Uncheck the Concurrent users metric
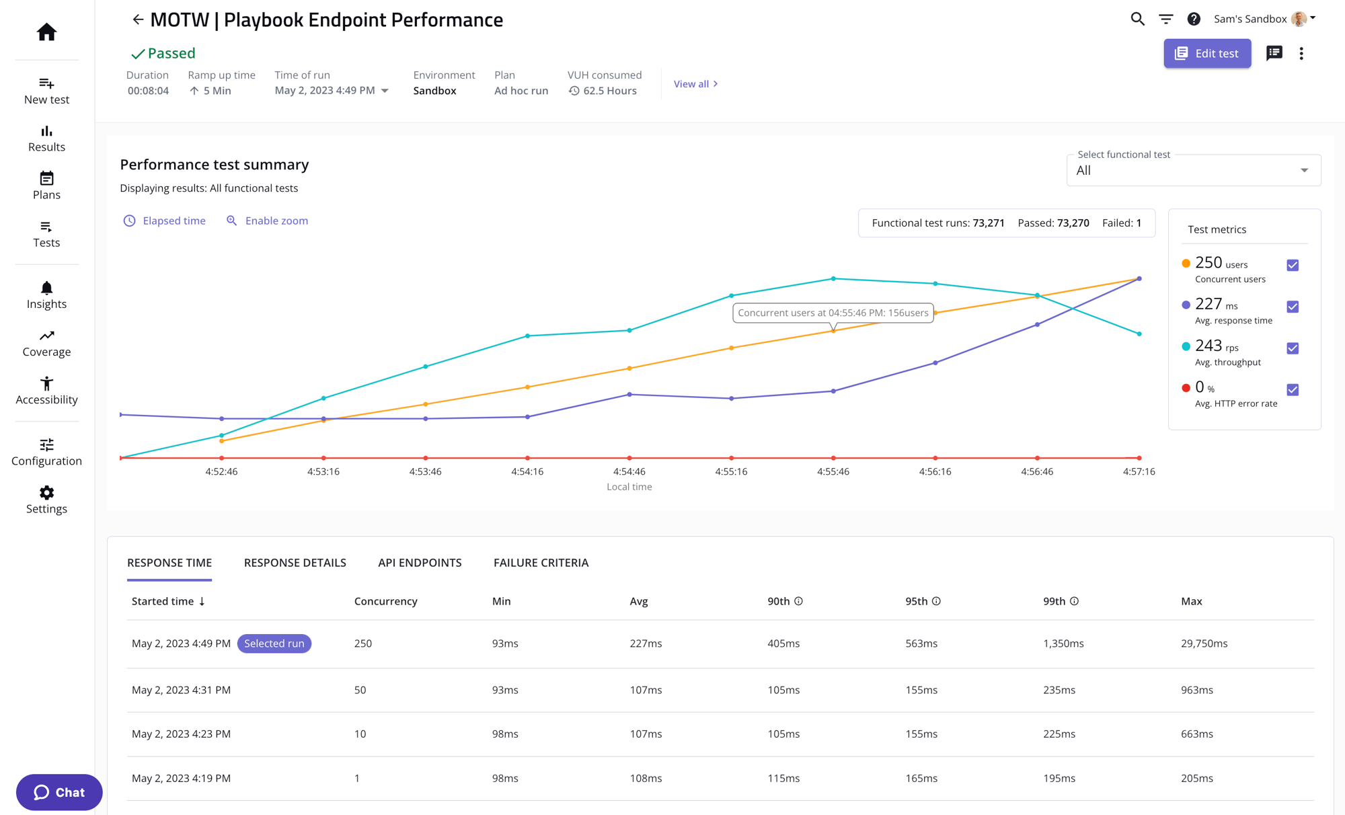This screenshot has height=815, width=1345. (x=1292, y=265)
